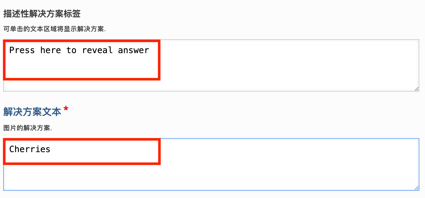Grab the resize handle of the descriptive label textarea
The image size is (425, 198).
pyautogui.click(x=416, y=89)
